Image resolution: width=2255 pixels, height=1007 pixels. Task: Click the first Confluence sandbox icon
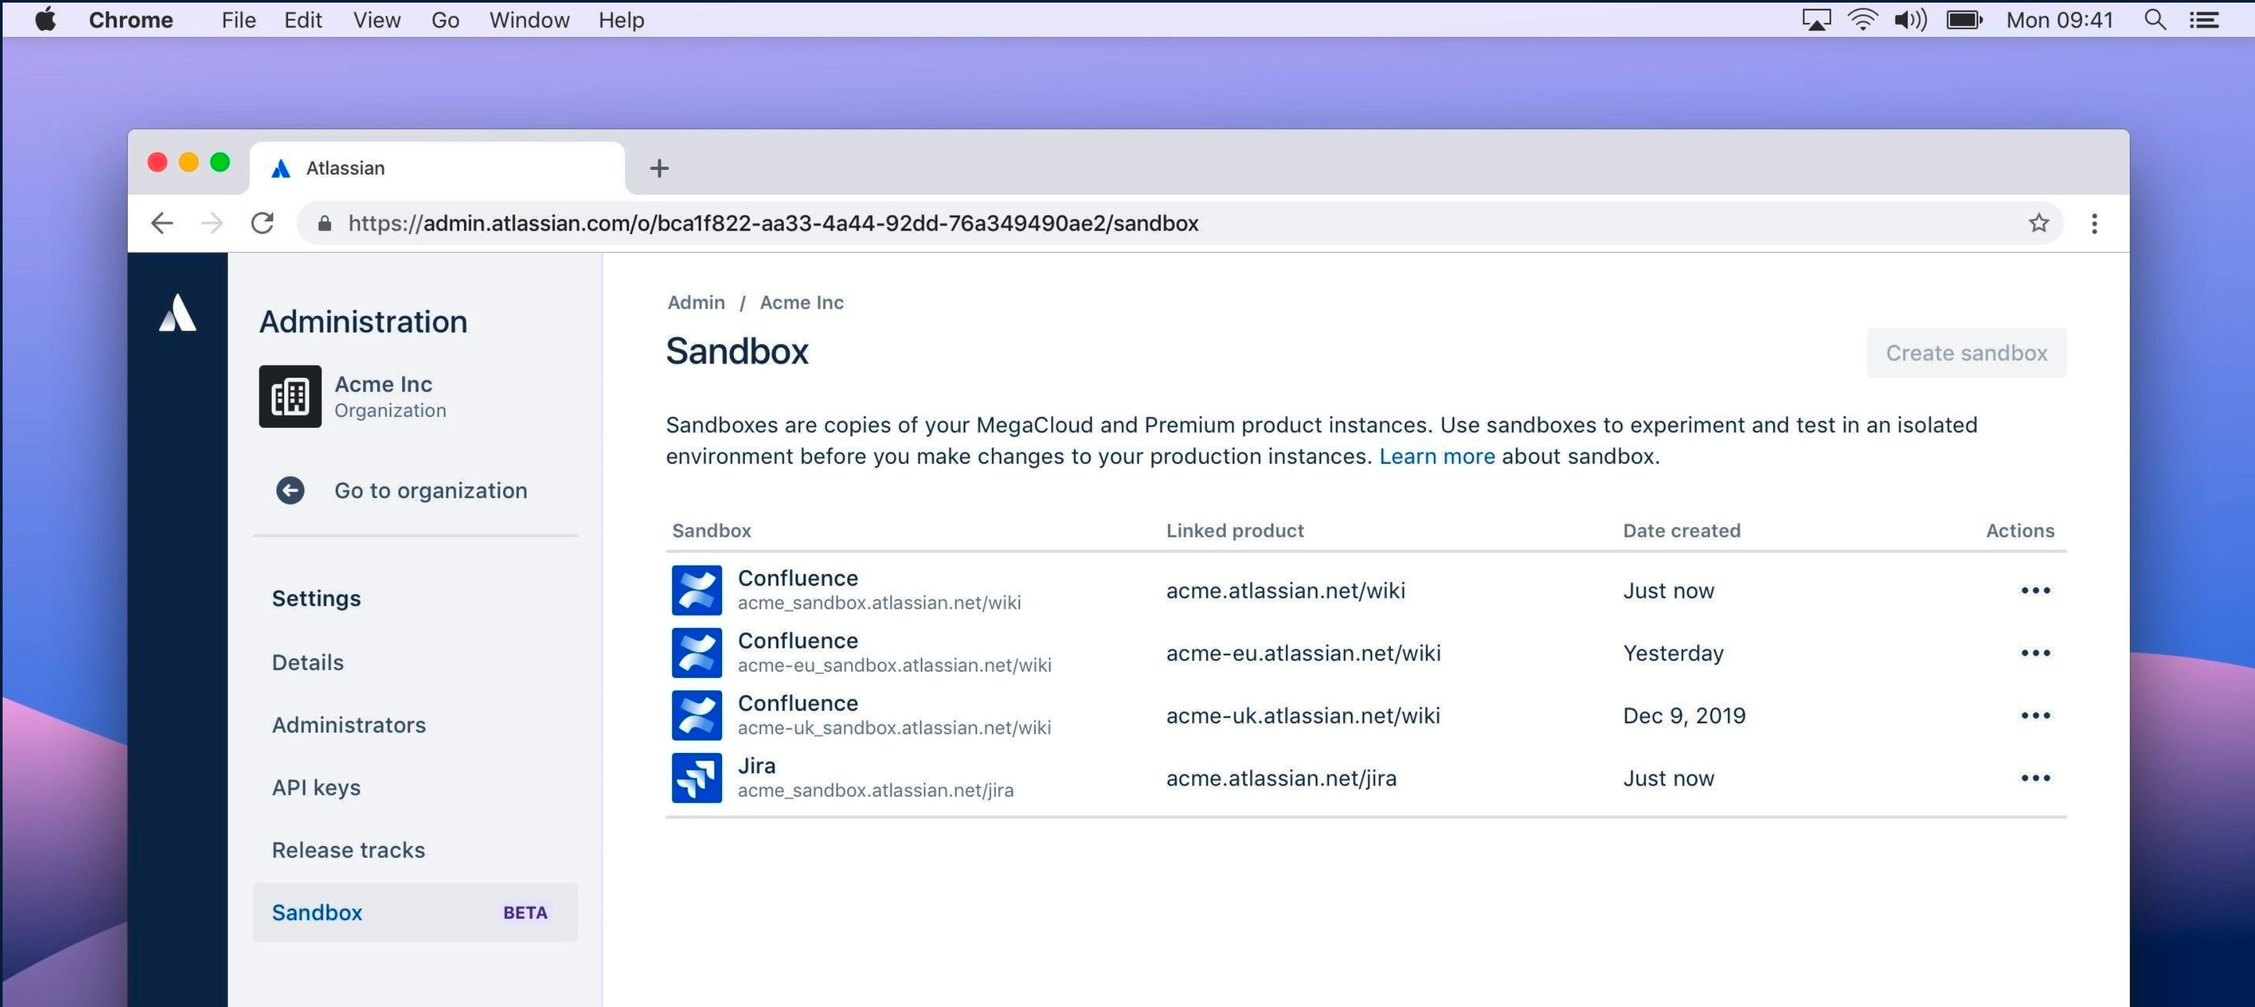pyautogui.click(x=697, y=591)
